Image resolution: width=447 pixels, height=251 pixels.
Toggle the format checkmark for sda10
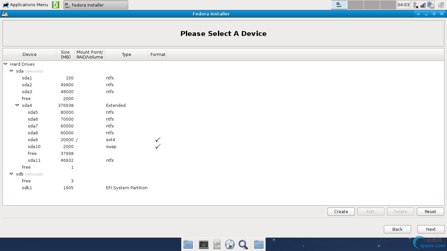(158, 146)
